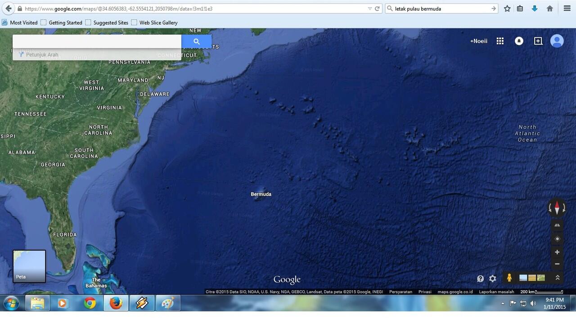Click the Google+ share icon
This screenshot has height=324, width=576.
(x=538, y=41)
